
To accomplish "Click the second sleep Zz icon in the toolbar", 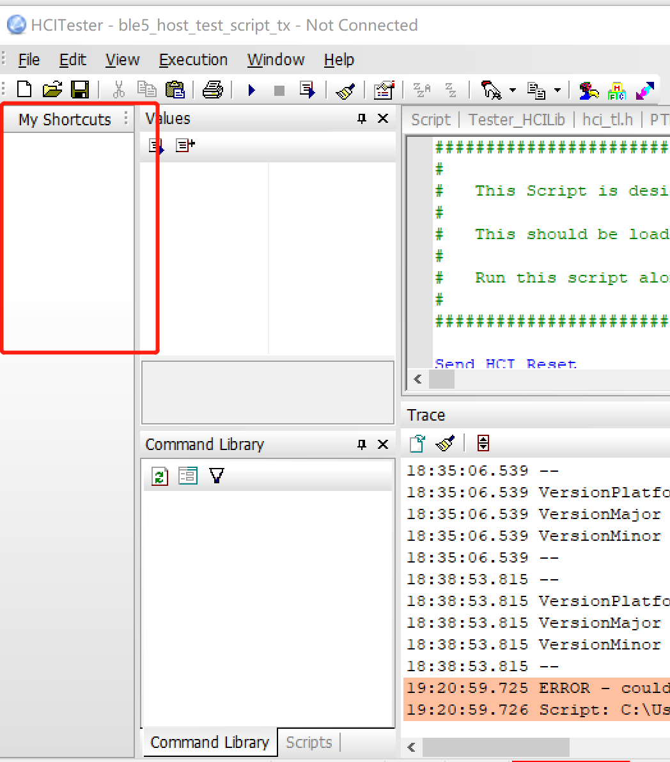I will tap(451, 90).
